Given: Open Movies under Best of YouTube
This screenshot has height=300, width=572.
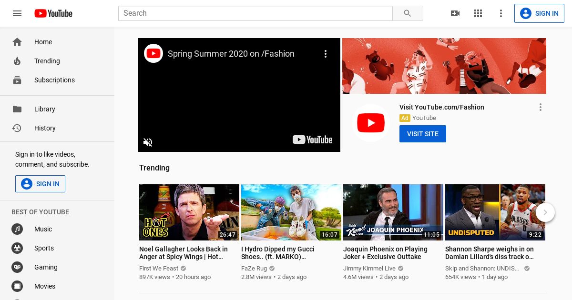Looking at the screenshot, I should click(x=57, y=286).
